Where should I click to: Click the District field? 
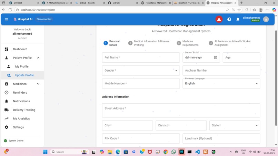[x=181, y=125]
